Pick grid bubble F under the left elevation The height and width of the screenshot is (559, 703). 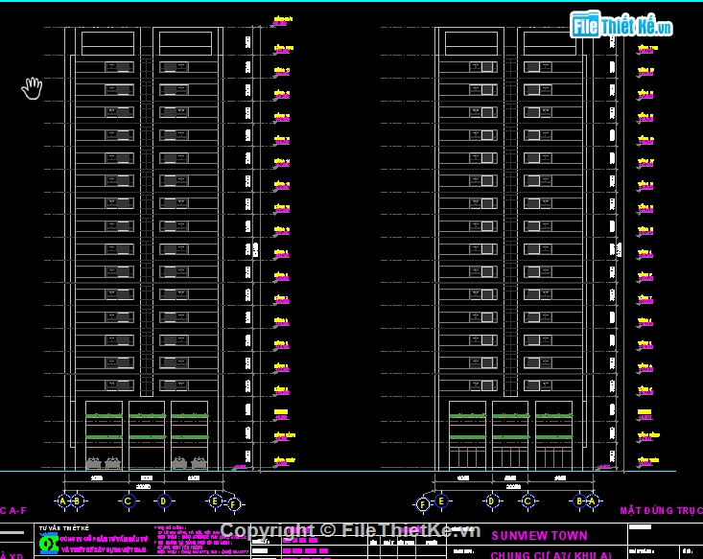point(234,504)
